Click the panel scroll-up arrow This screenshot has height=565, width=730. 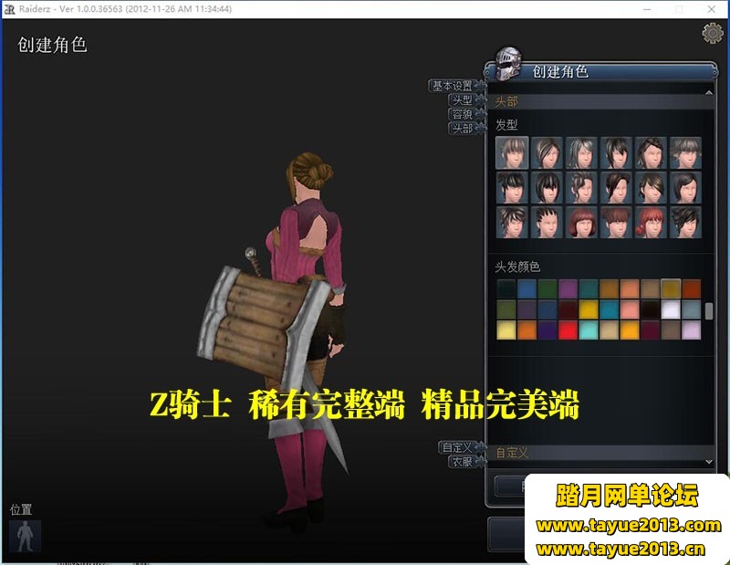point(709,92)
